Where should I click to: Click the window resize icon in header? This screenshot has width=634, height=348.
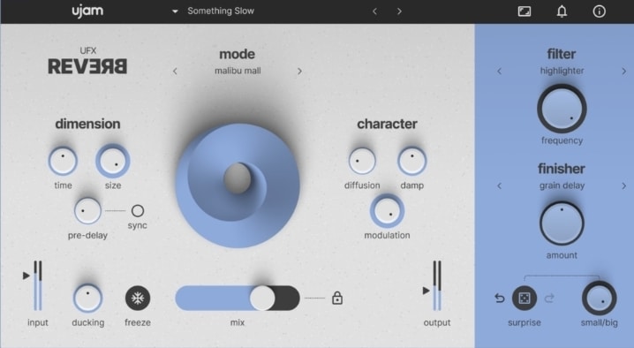[x=525, y=11]
